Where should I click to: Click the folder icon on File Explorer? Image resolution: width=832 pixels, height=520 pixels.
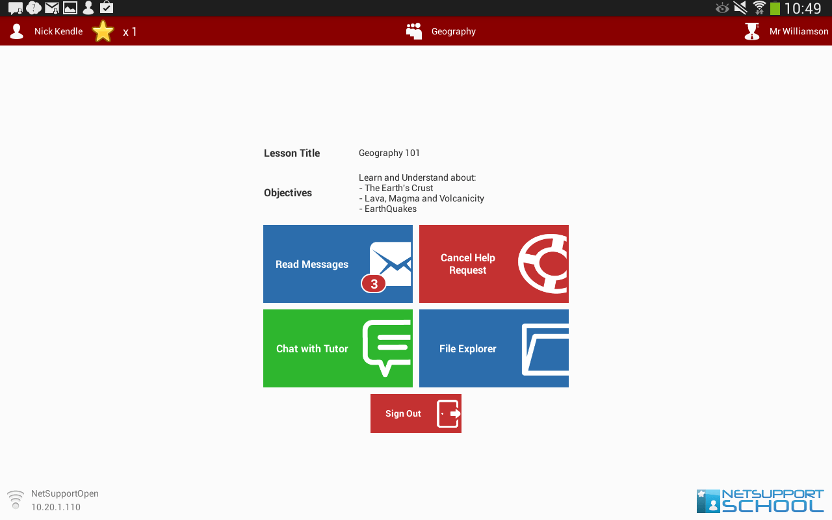[x=546, y=349]
